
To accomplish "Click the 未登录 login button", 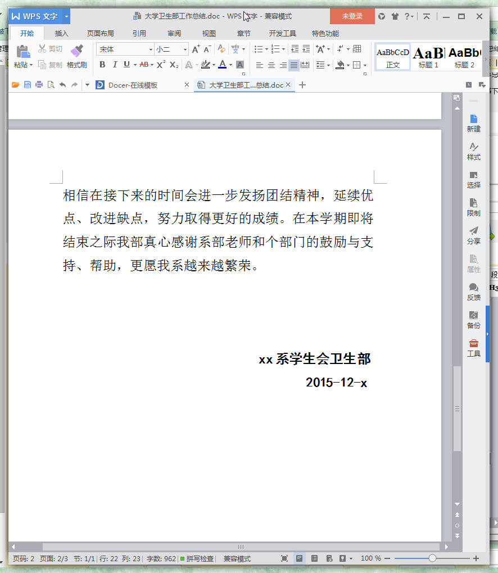I will click(x=352, y=16).
